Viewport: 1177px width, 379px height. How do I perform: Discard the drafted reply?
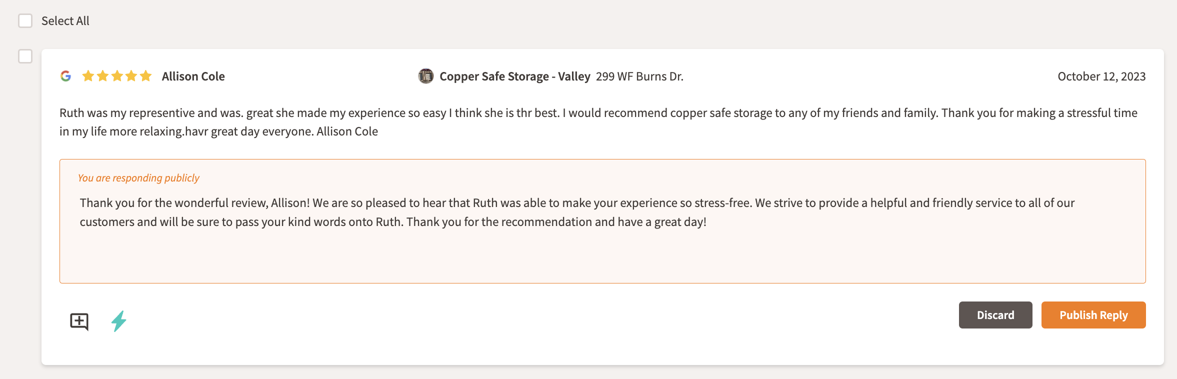coord(995,315)
